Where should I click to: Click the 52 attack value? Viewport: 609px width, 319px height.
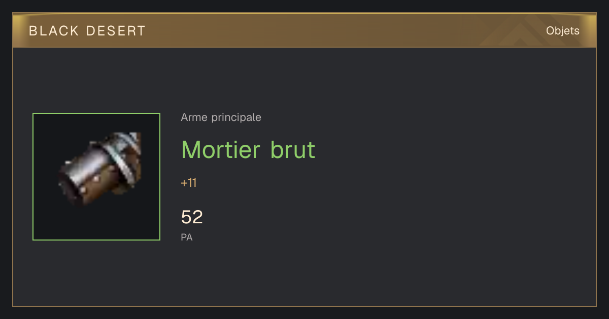[192, 217]
